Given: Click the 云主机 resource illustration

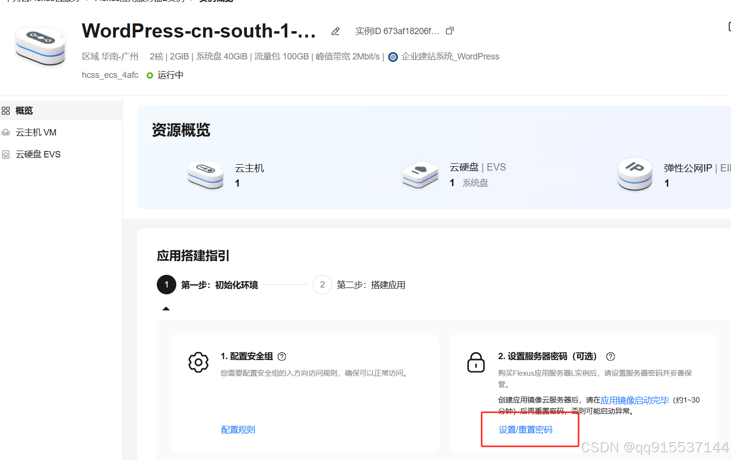Looking at the screenshot, I should pyautogui.click(x=206, y=175).
